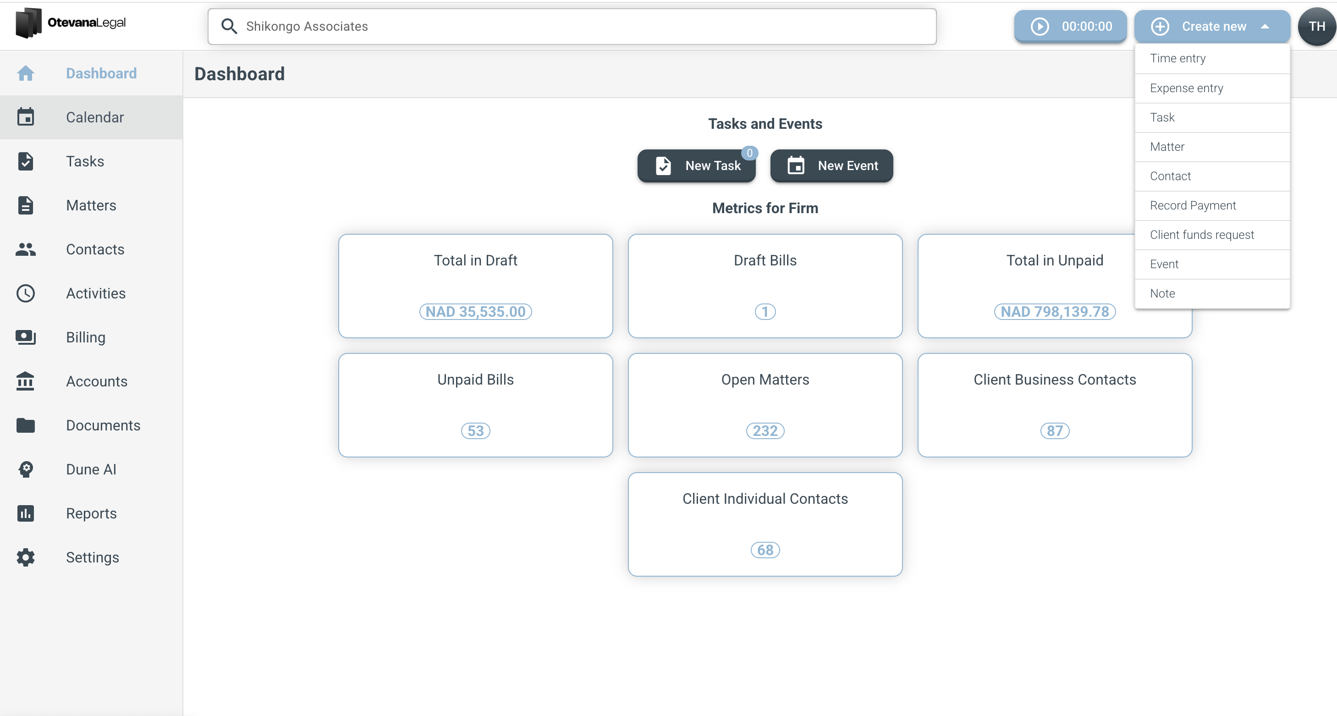
Task: Launch Dune AI from the sidebar
Action: pos(91,469)
